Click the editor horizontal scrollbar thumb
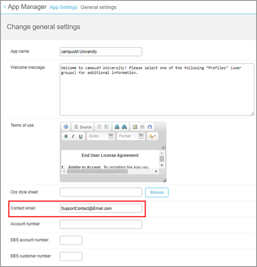The width and height of the screenshot is (257, 267). point(97,171)
